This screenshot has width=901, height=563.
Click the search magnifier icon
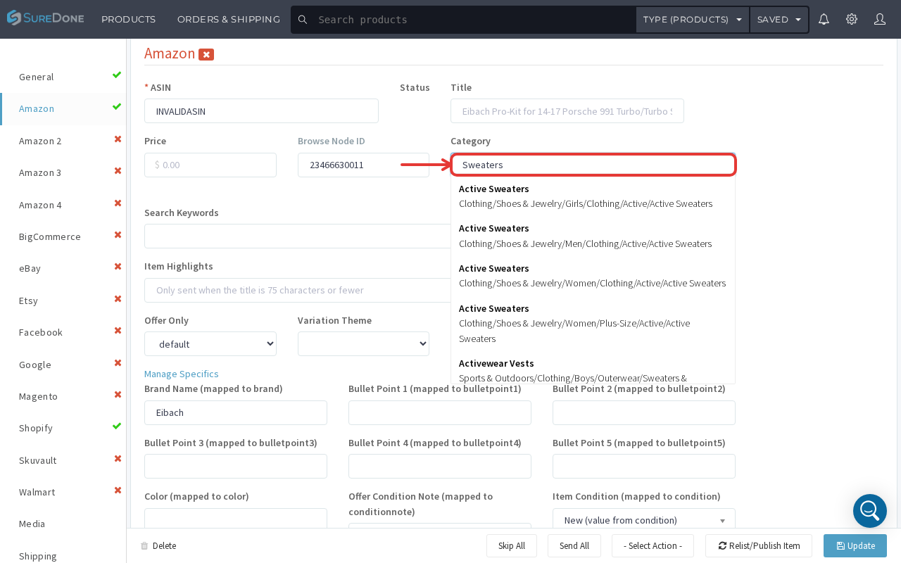tap(303, 20)
